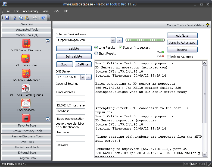Click the results scrollbar thumb
Screen dimensions: 212x167
tap(205, 94)
